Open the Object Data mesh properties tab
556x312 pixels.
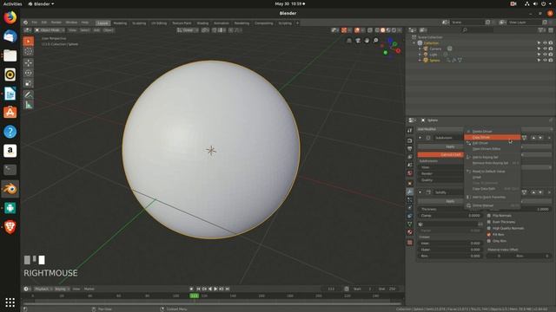pyautogui.click(x=409, y=224)
